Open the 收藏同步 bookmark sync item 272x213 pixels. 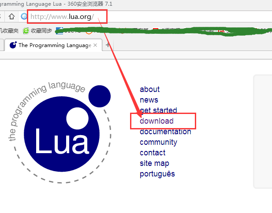pos(37,31)
